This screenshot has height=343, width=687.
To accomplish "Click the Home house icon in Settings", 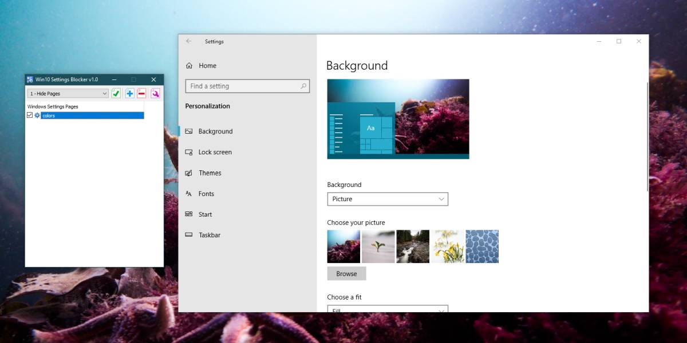I will [189, 66].
